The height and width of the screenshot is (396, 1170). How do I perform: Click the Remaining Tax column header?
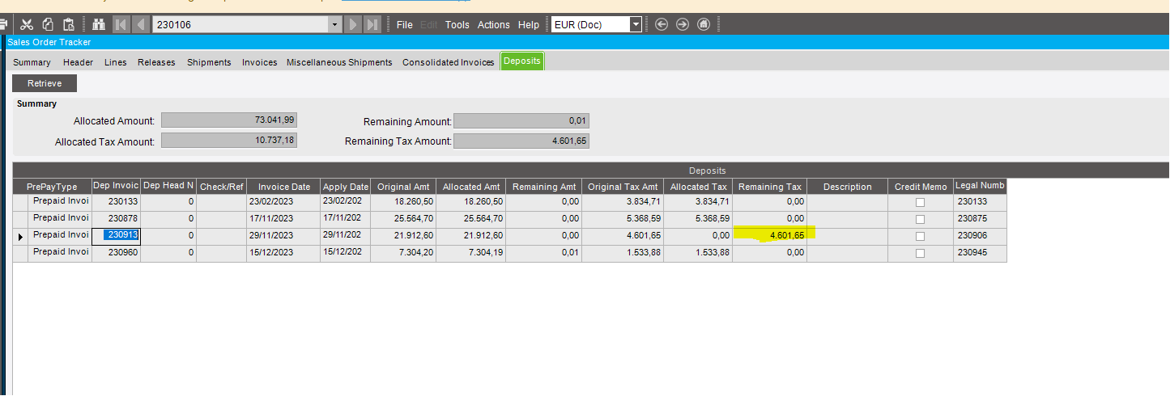click(x=770, y=187)
